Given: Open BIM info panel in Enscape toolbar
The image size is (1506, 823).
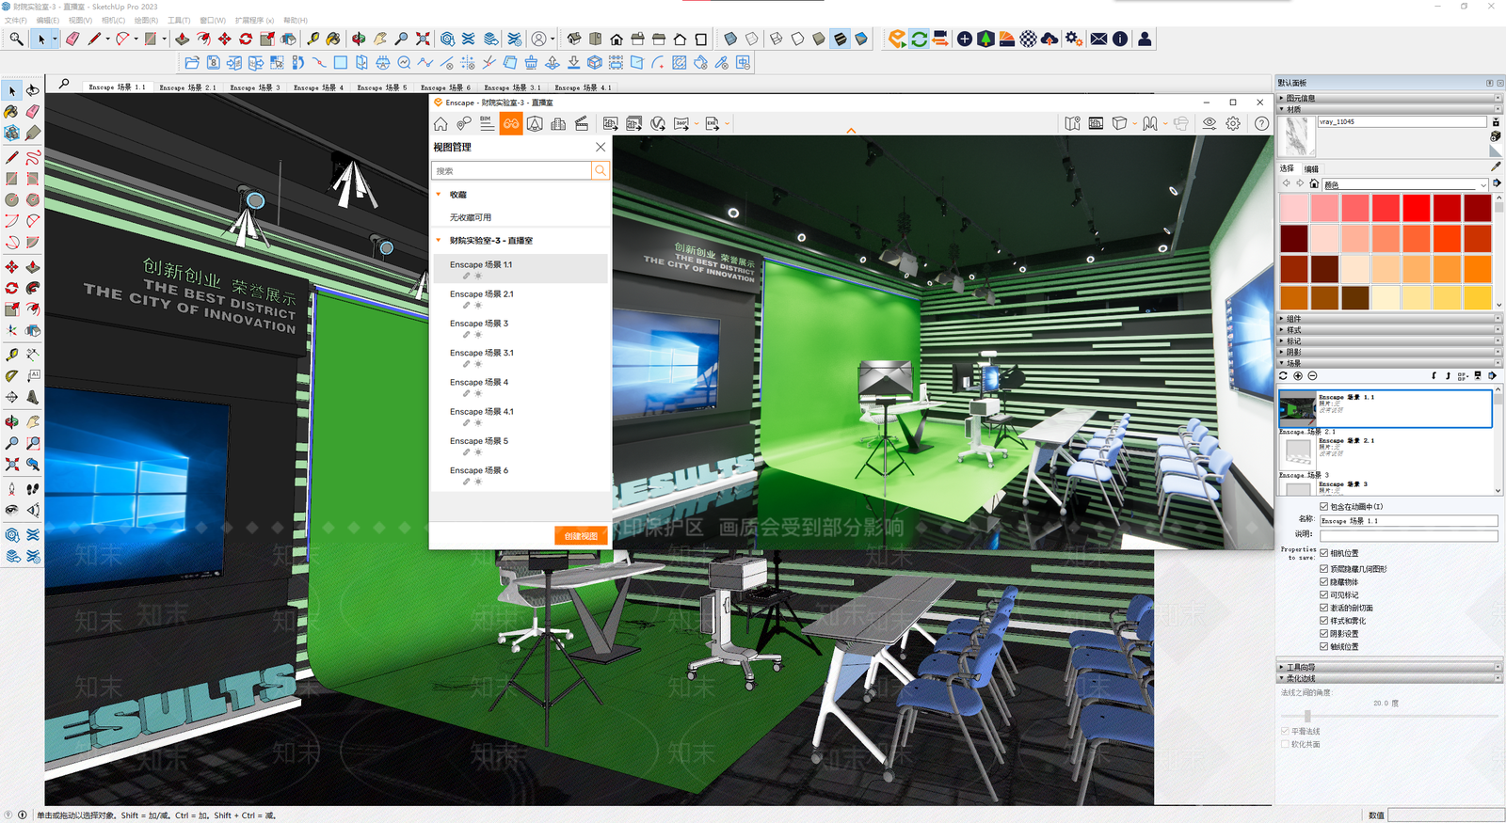Looking at the screenshot, I should click(487, 123).
